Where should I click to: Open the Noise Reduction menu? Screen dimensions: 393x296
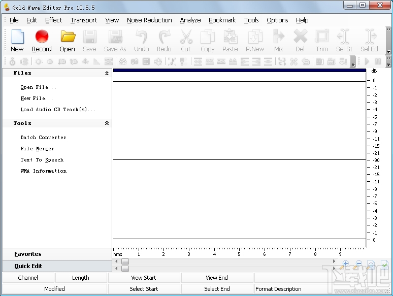click(x=149, y=20)
